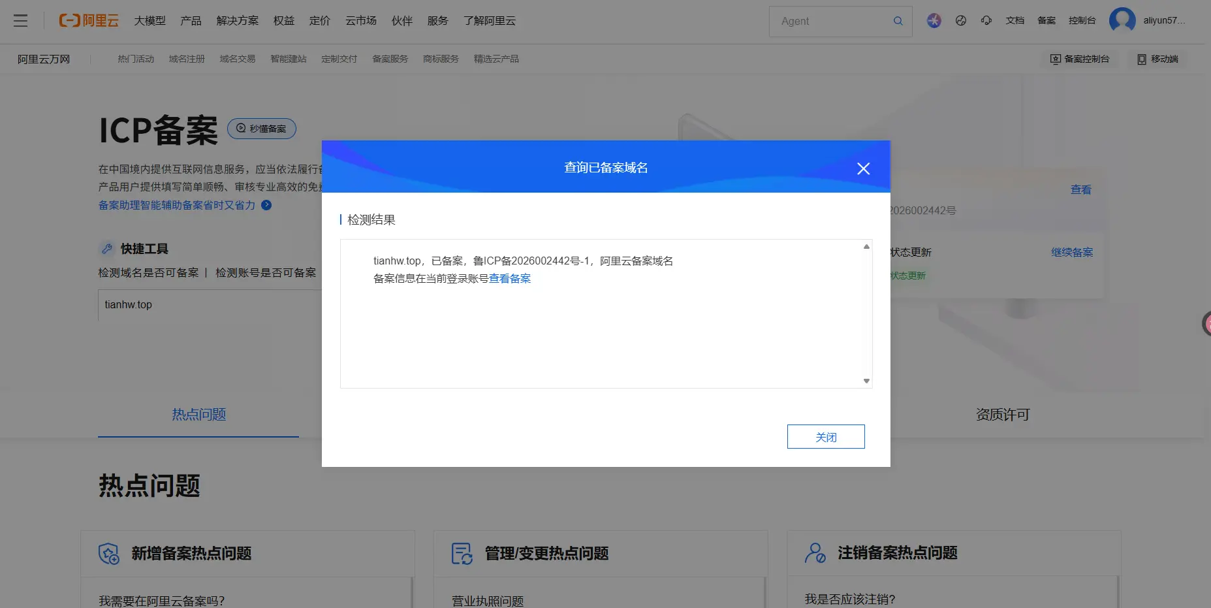1211x608 pixels.
Task: Click the 秒懂备案 play badge
Action: 261,128
